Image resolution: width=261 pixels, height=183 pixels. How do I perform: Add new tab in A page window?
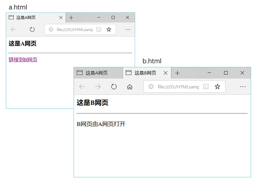71,17
